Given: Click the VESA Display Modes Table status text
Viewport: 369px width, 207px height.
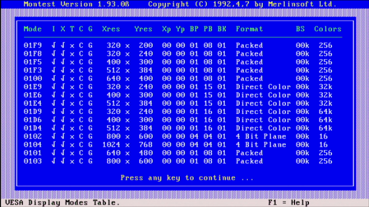Looking at the screenshot, I should point(63,202).
